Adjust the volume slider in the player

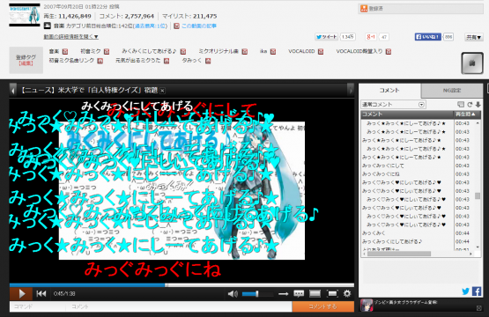257,293
